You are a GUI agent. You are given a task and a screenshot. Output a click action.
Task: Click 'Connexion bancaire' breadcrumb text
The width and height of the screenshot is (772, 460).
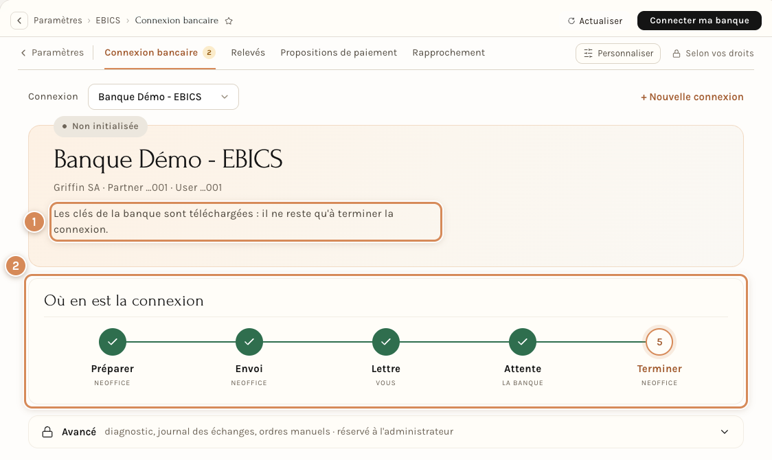(x=177, y=20)
